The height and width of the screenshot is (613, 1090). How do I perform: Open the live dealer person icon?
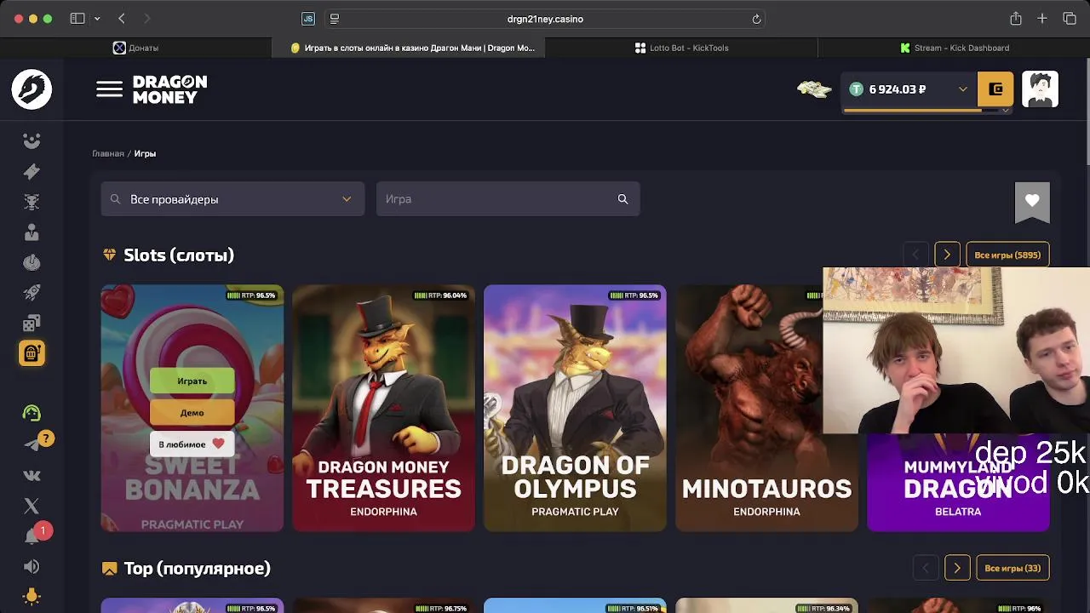point(32,232)
